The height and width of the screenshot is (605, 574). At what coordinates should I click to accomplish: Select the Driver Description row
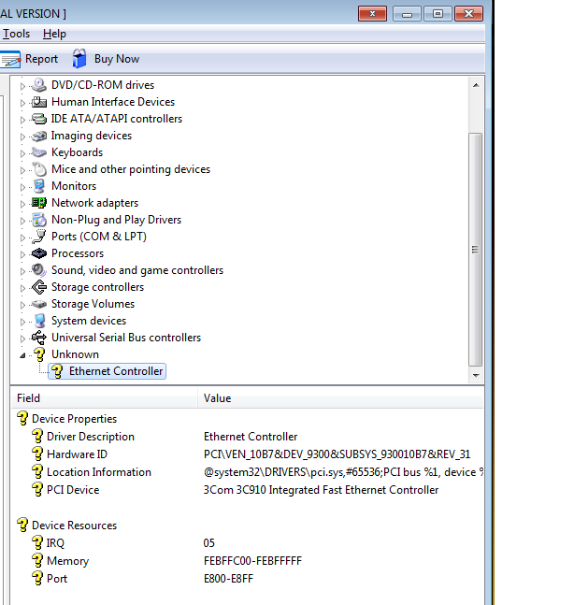247,437
